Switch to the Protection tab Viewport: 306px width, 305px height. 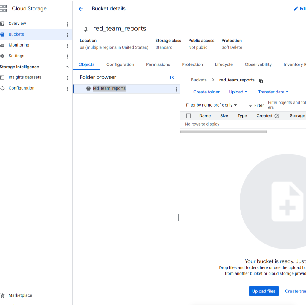pos(192,64)
